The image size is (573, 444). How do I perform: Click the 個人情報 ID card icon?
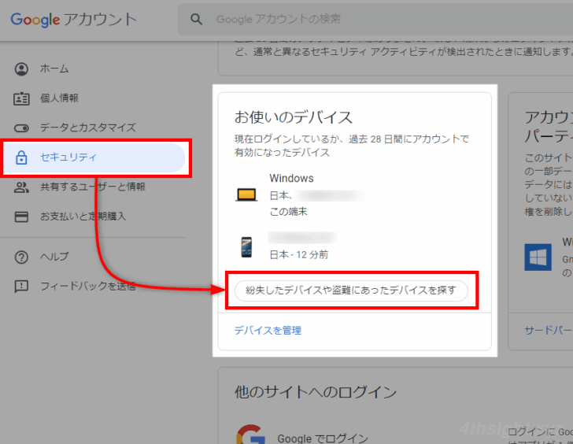tap(21, 98)
